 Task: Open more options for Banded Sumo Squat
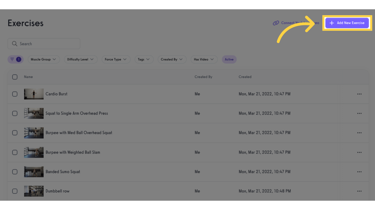pyautogui.click(x=359, y=172)
